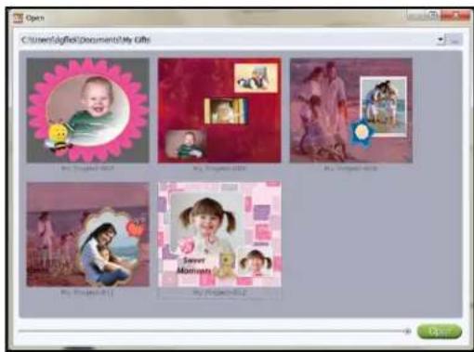Select the baby in pink flower frame project
Screen dimensions: 474x352
[88, 111]
